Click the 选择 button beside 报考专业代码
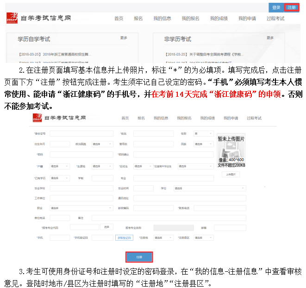The height and width of the screenshot is (288, 306). tap(106, 227)
